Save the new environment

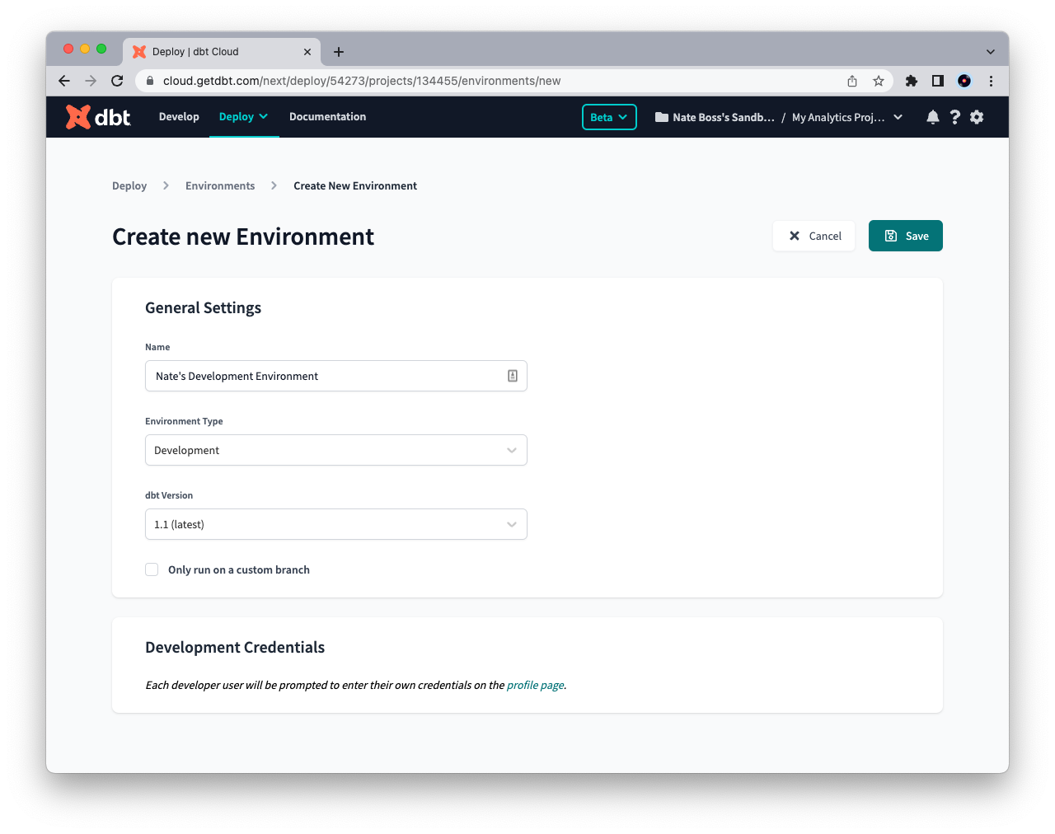point(906,236)
